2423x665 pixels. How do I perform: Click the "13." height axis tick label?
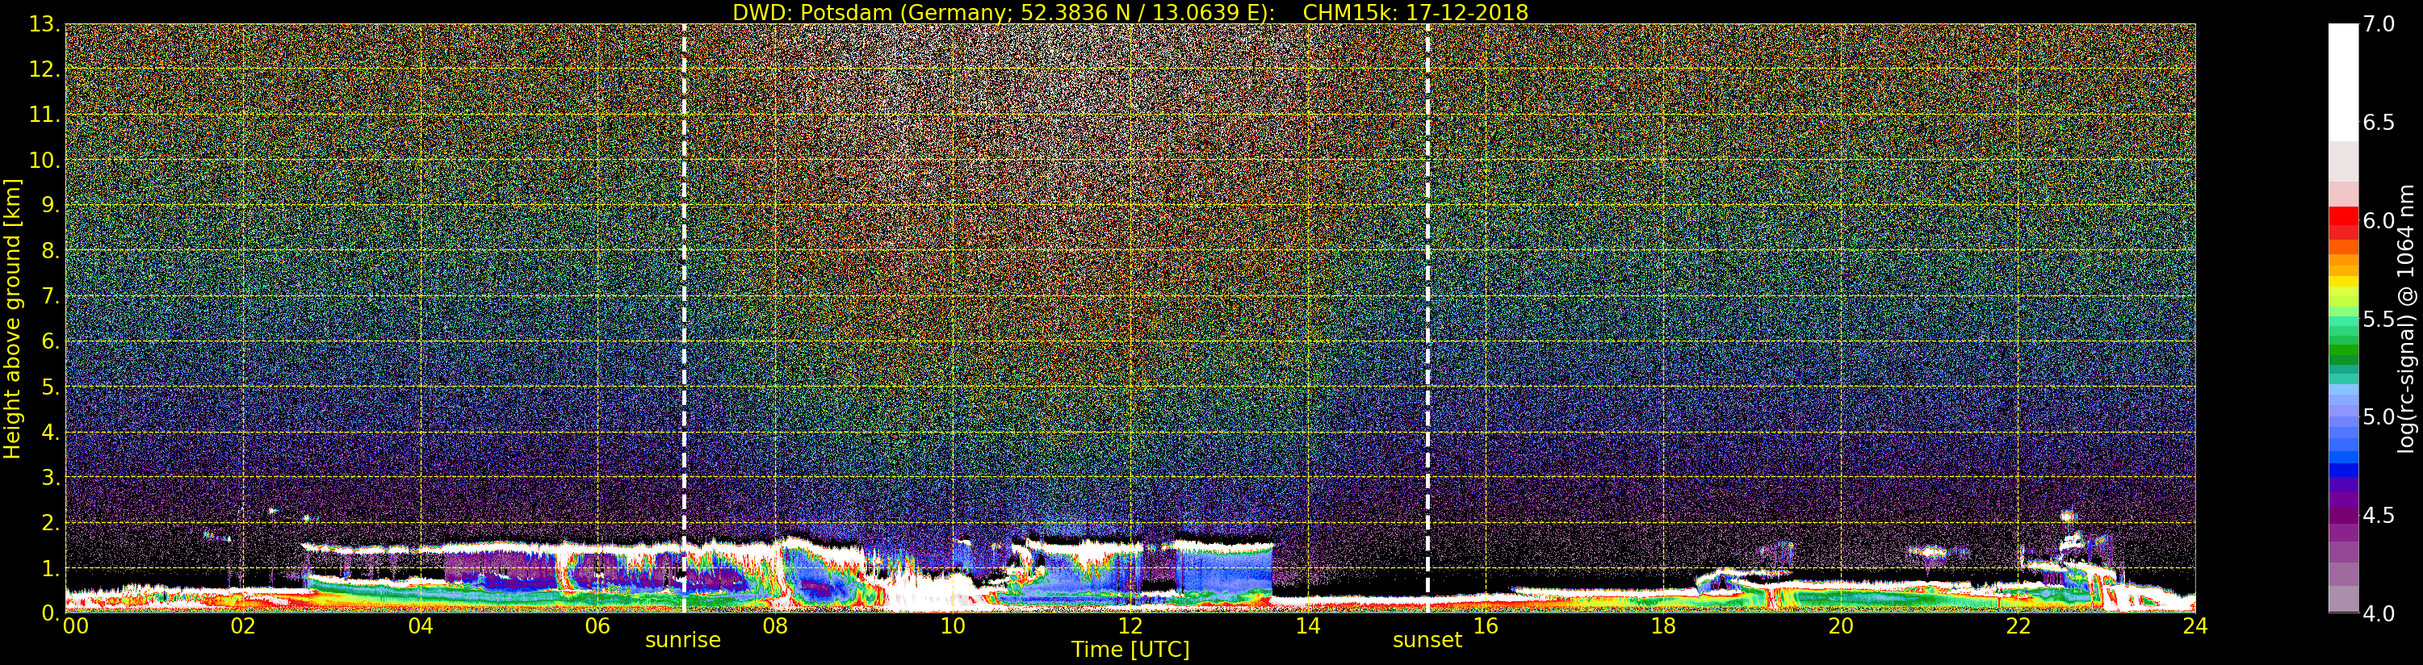(x=44, y=24)
